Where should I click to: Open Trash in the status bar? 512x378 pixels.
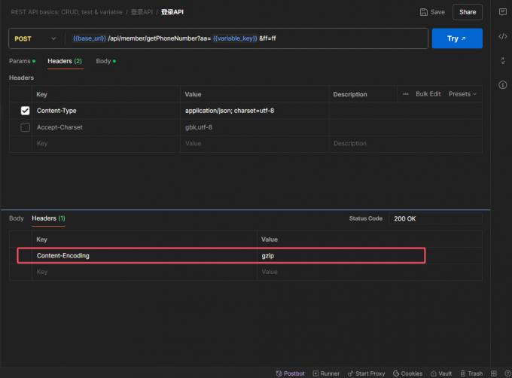(471, 373)
